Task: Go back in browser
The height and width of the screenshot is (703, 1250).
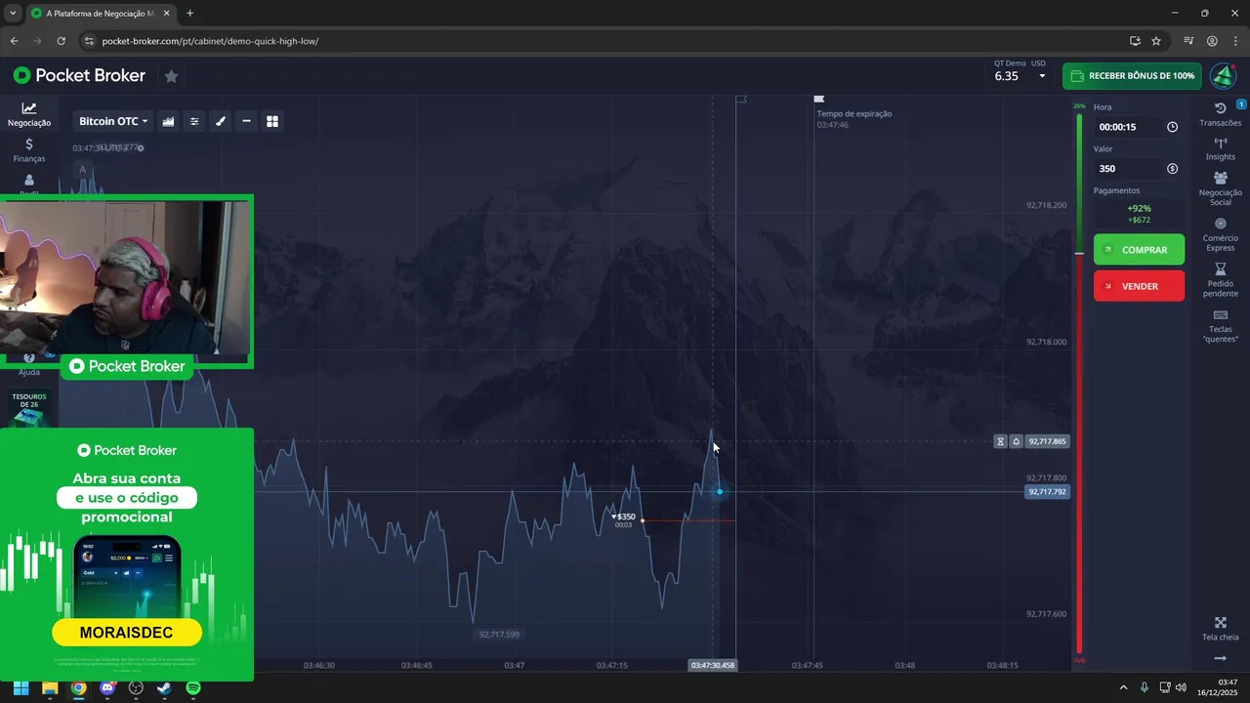Action: click(x=14, y=41)
